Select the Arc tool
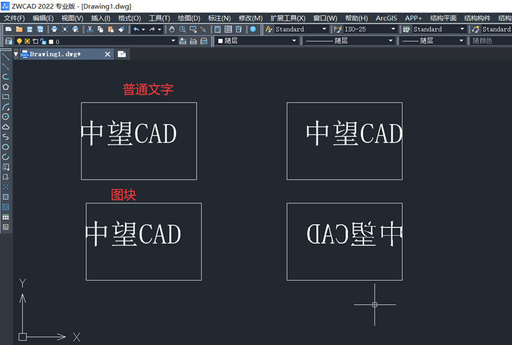The height and width of the screenshot is (345, 512). [x=6, y=107]
